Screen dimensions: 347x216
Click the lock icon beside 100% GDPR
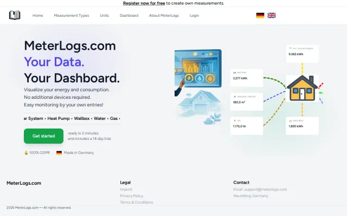tap(26, 152)
